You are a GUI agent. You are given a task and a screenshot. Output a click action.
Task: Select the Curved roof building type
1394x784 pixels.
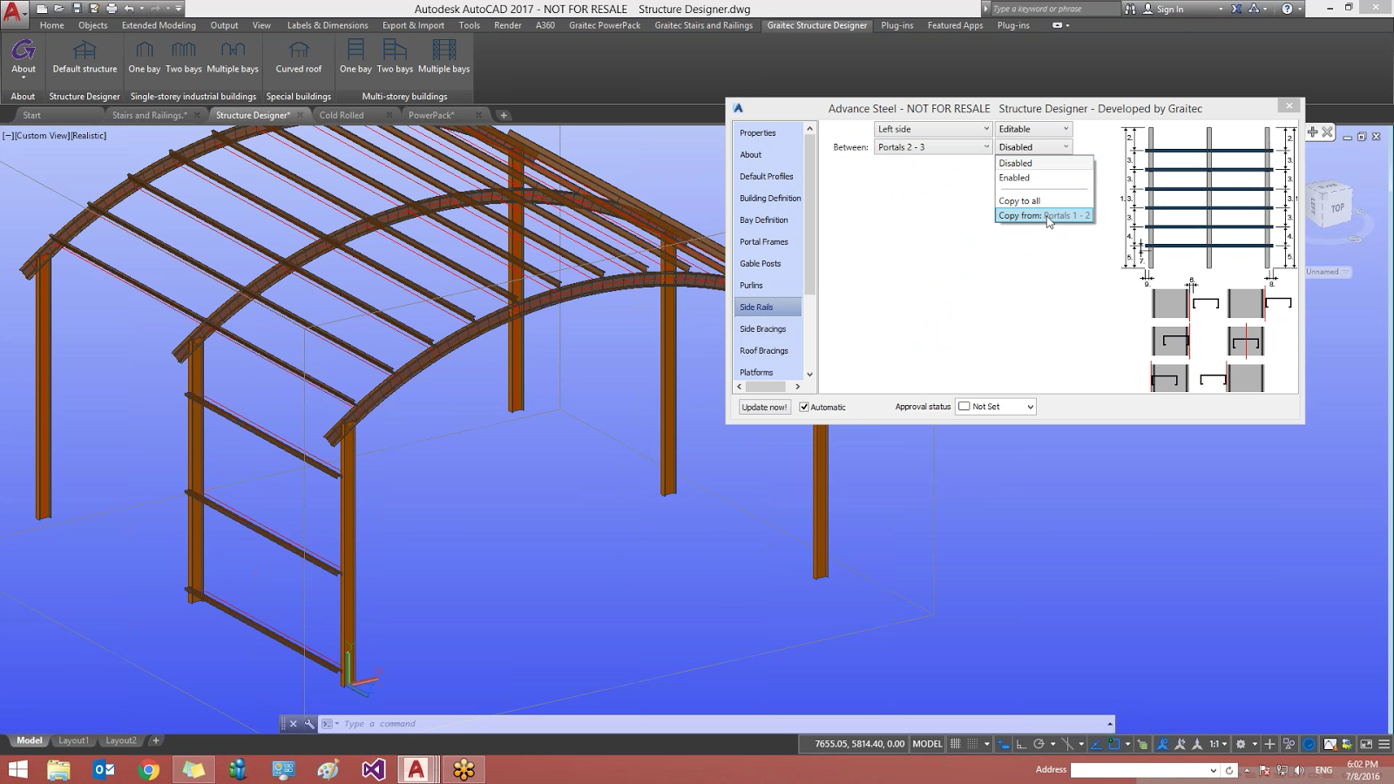[x=298, y=59]
